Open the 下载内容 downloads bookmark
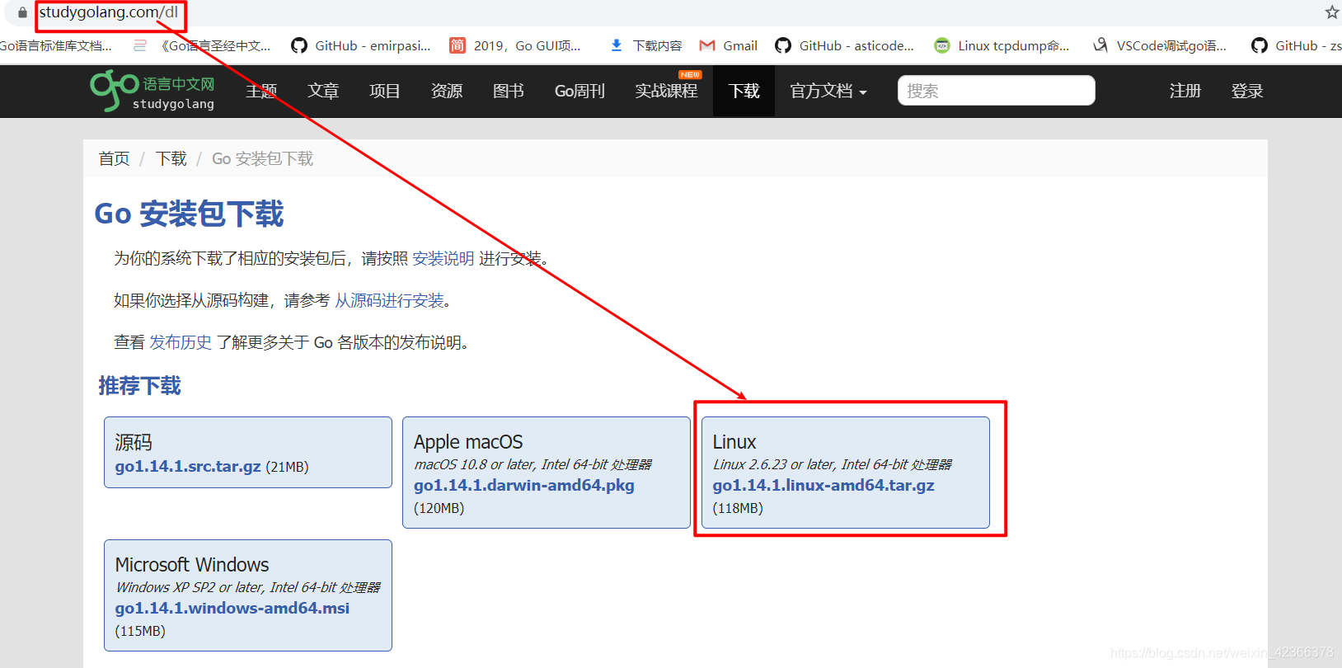Image resolution: width=1342 pixels, height=668 pixels. 645,45
